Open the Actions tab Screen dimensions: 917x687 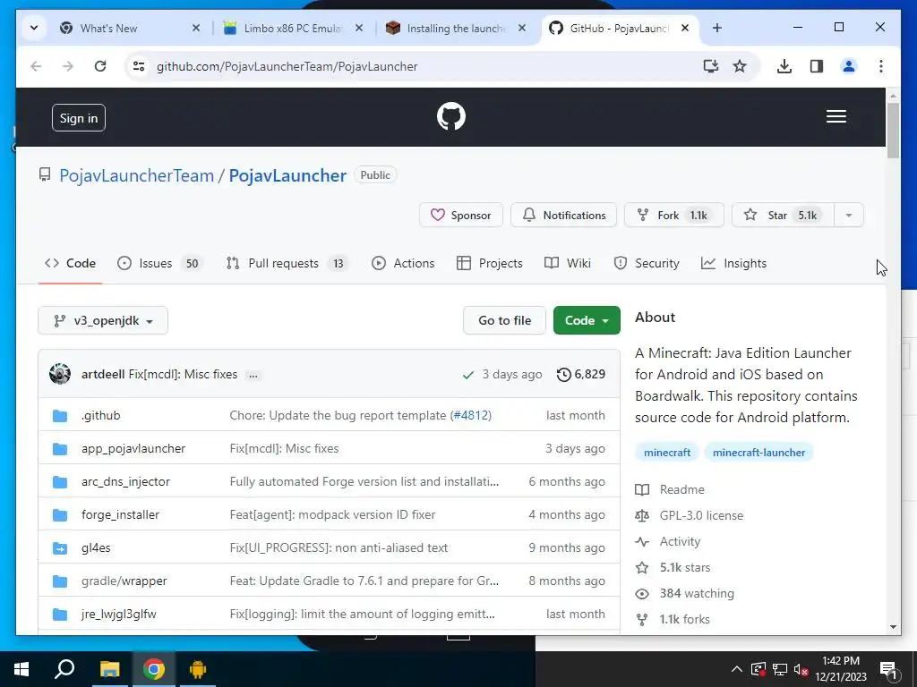click(403, 264)
